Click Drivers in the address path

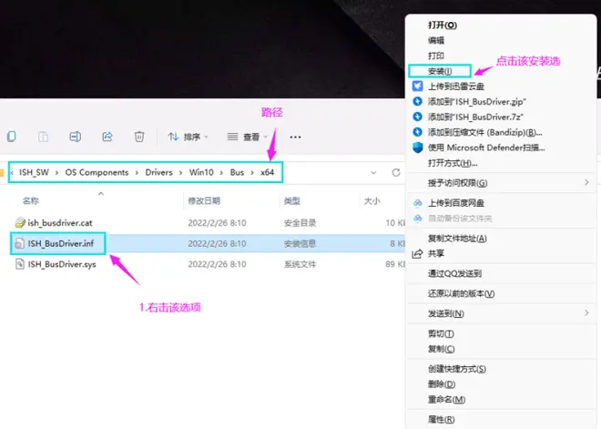pyautogui.click(x=158, y=172)
